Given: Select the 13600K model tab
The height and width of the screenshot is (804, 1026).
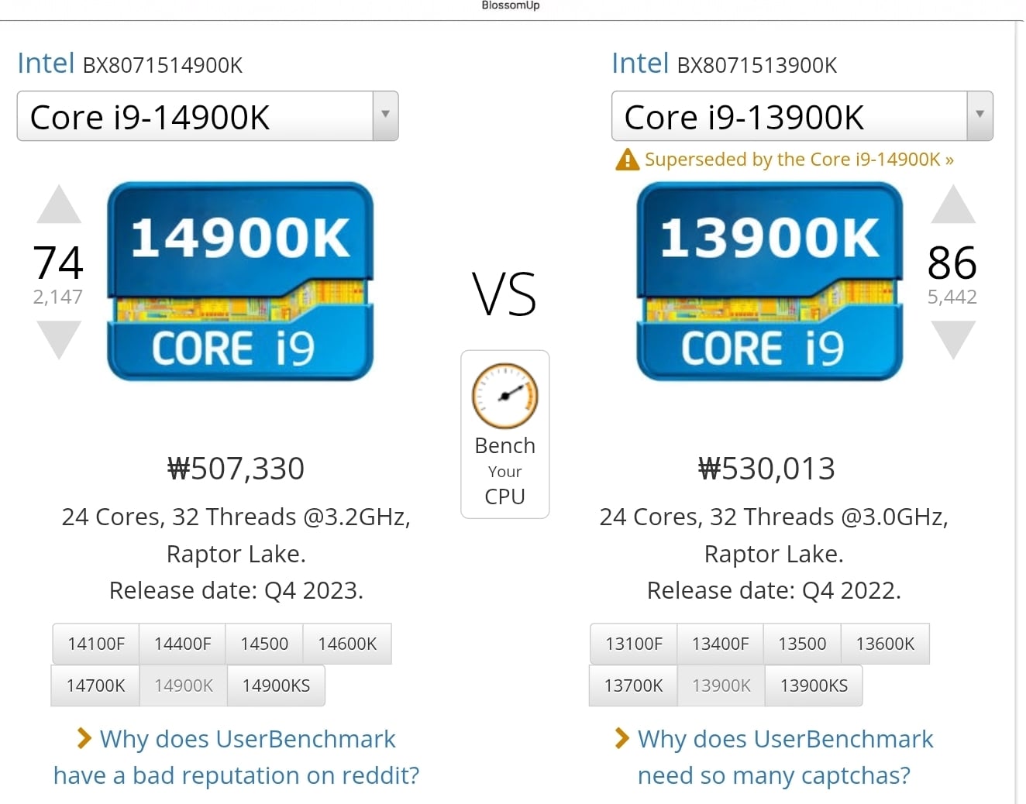Looking at the screenshot, I should [x=885, y=644].
